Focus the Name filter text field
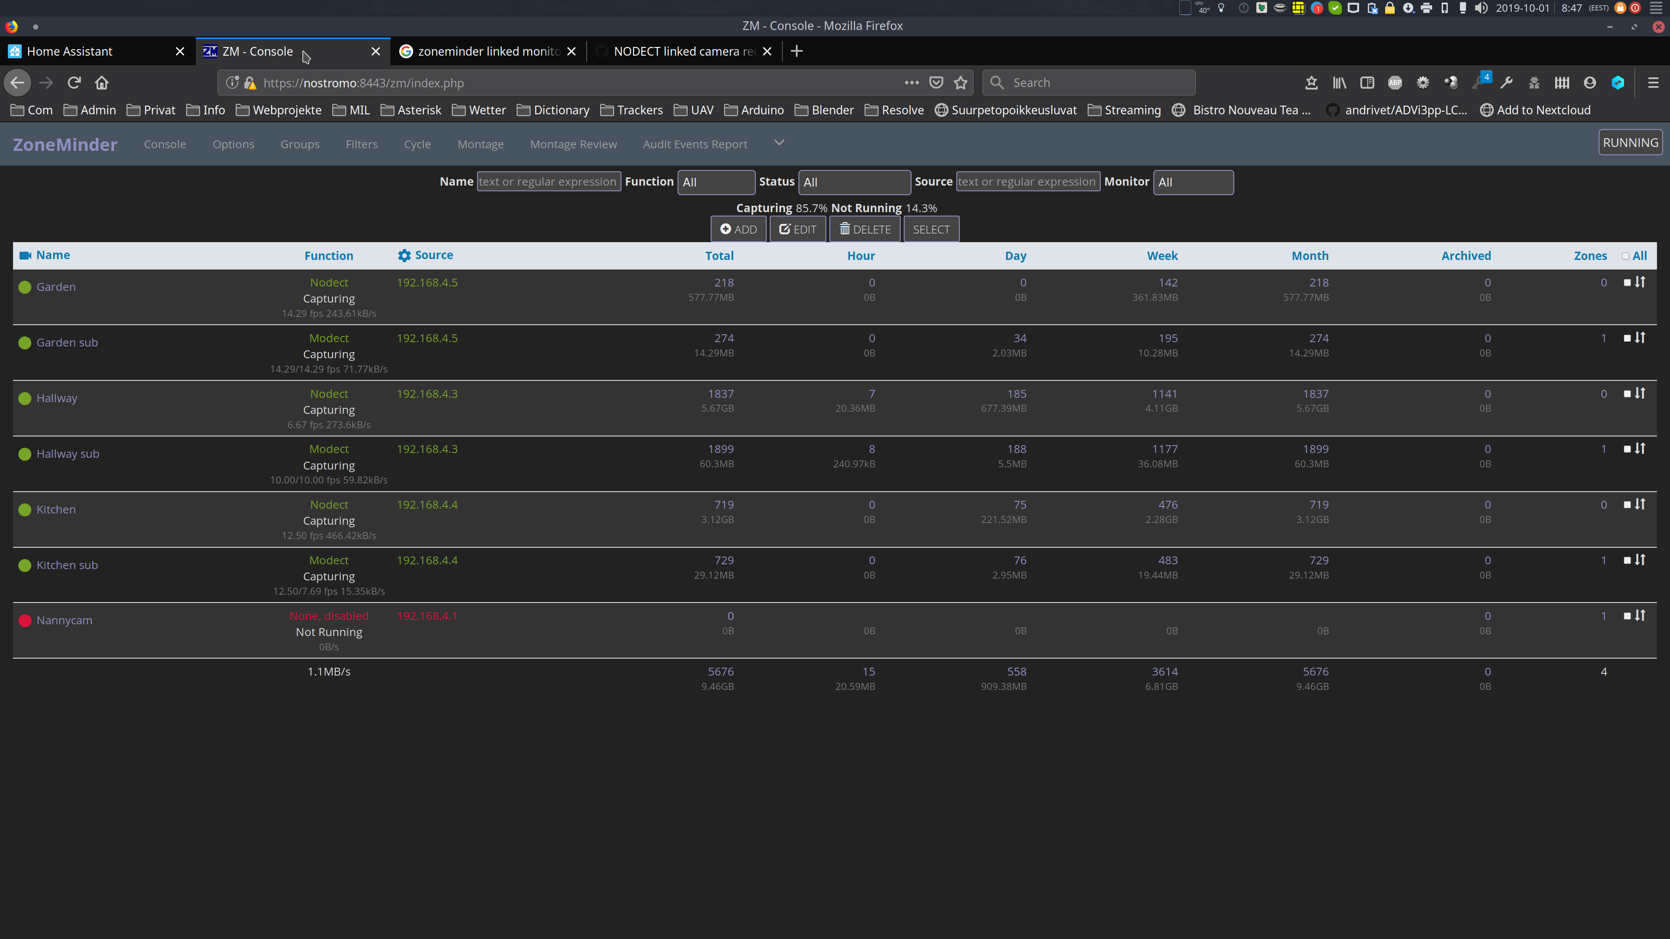The height and width of the screenshot is (939, 1670). tap(549, 181)
